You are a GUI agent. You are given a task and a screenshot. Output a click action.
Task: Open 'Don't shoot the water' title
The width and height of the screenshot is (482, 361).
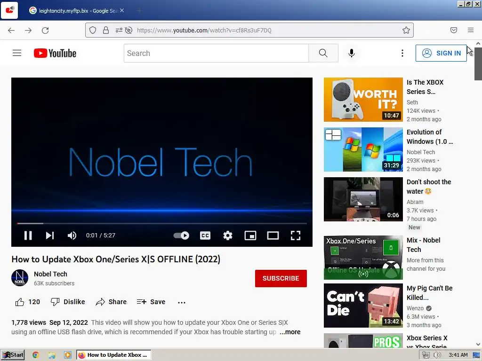coord(428,187)
